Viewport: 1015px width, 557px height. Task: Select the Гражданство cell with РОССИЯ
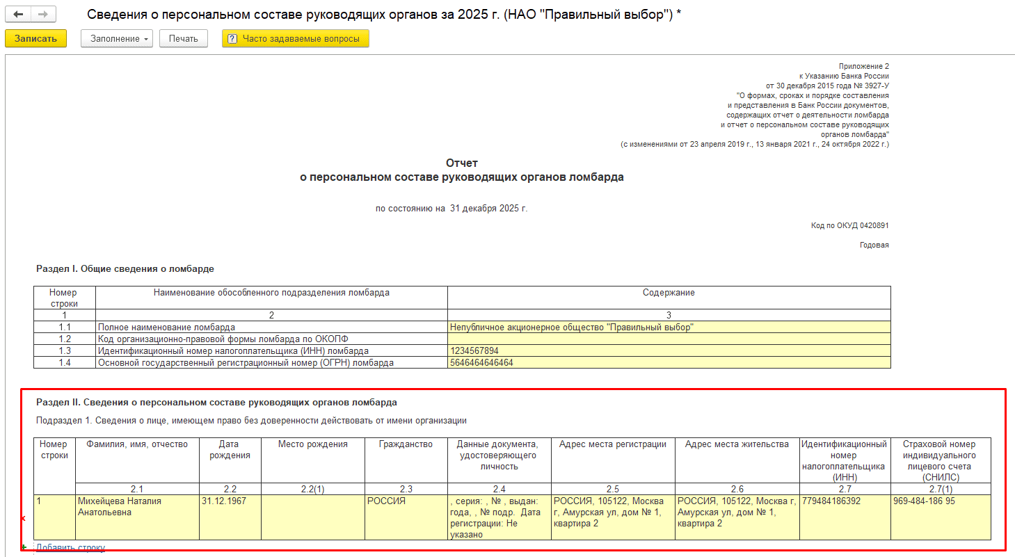pos(406,517)
